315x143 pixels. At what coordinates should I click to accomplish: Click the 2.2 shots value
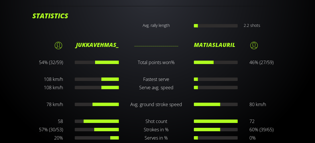[x=252, y=25]
